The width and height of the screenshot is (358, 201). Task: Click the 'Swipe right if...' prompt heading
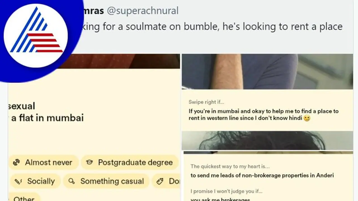point(206,102)
